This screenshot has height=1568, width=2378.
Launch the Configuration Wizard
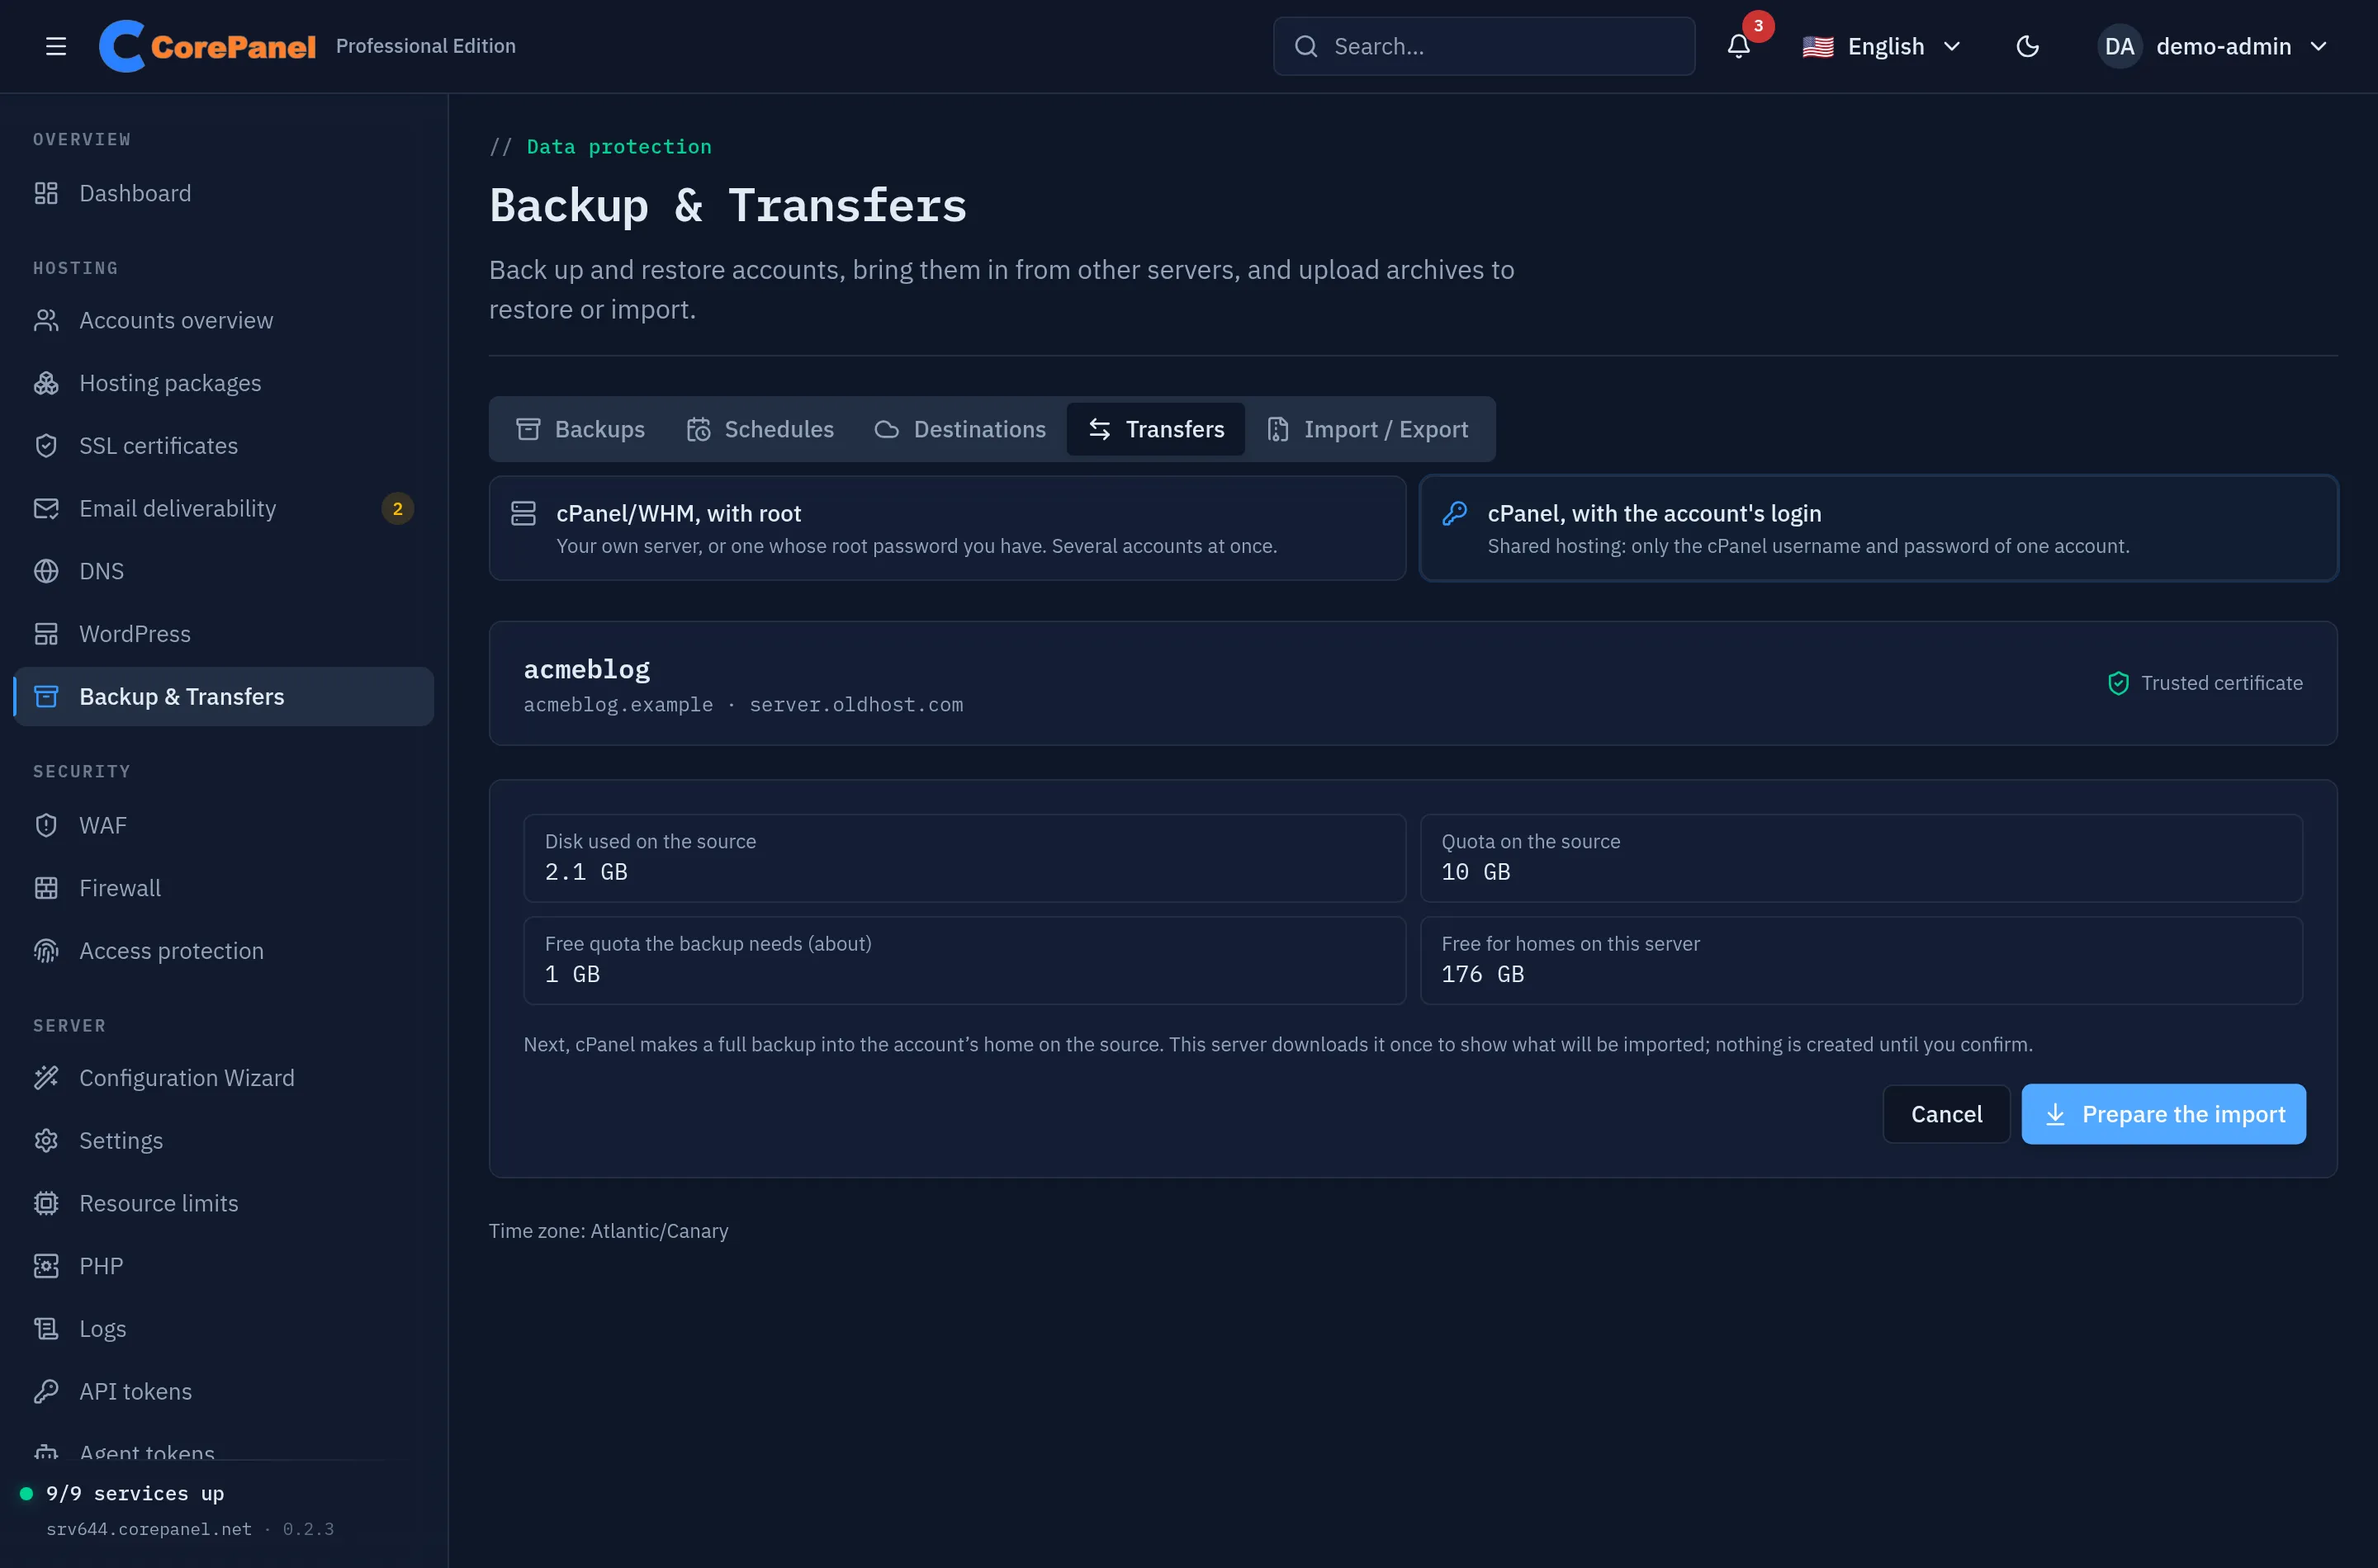pos(224,1078)
